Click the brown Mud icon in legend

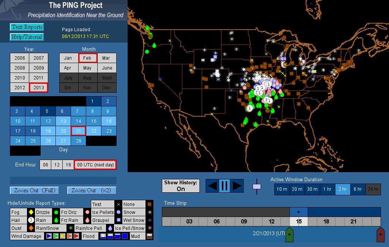(x=149, y=236)
